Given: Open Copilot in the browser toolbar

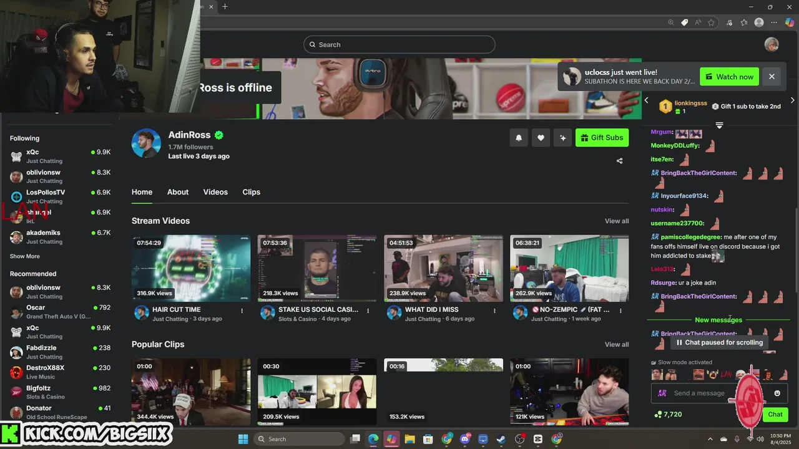Looking at the screenshot, I should pos(790,22).
